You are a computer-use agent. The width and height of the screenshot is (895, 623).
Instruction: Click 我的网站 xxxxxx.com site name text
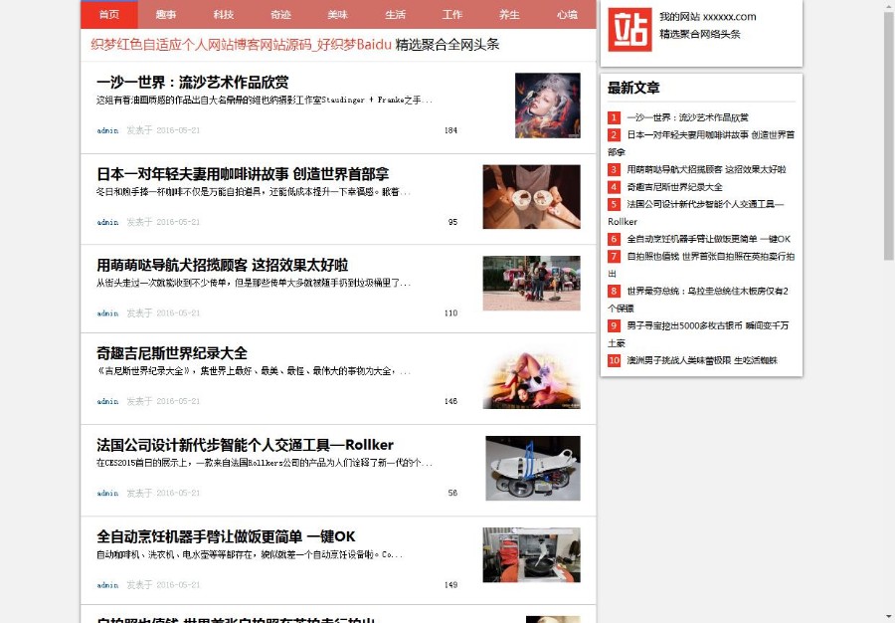tap(708, 17)
